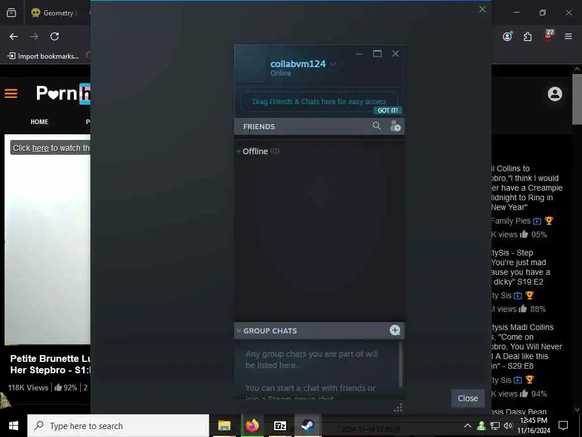Click the 118K Views text
The width and height of the screenshot is (582, 437).
pyautogui.click(x=28, y=387)
